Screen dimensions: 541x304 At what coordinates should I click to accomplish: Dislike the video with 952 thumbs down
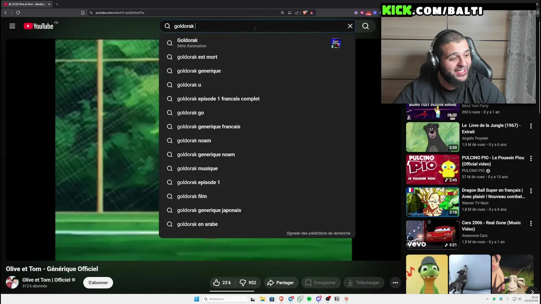coord(248,282)
